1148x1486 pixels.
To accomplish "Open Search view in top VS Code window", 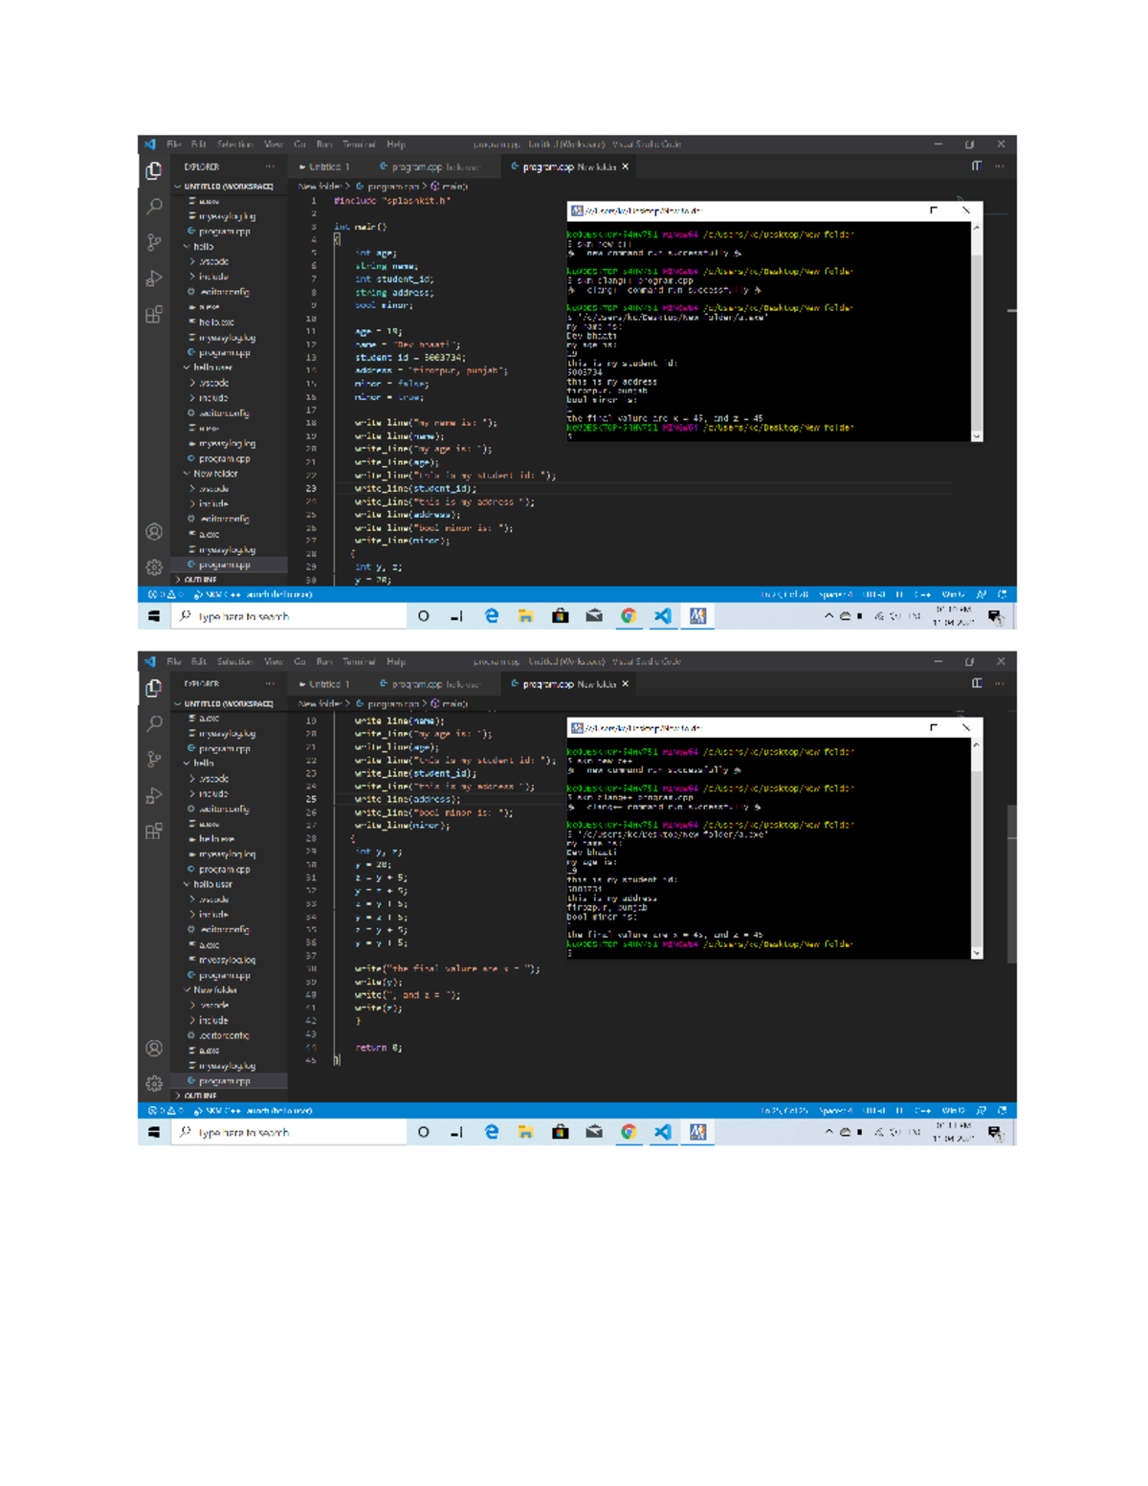I will pos(154,207).
